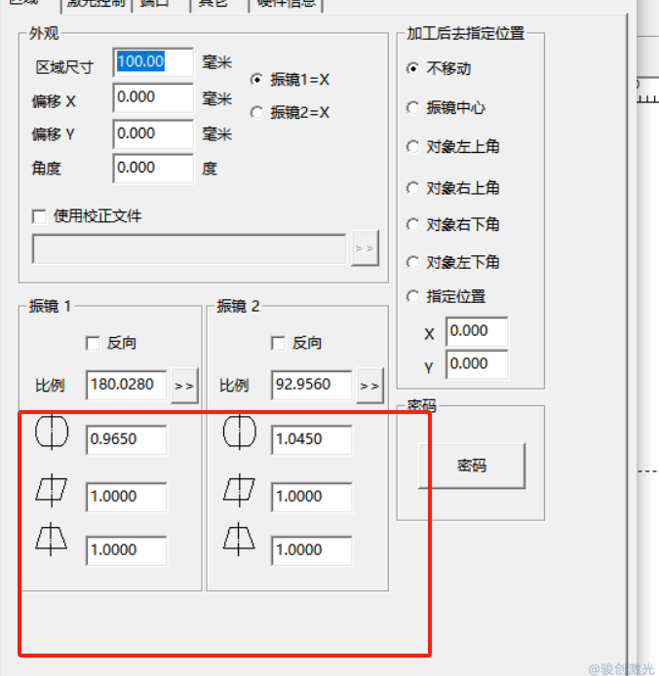659x676 pixels.
Task: Open the >> ratio button in 振镜 1
Action: [x=184, y=386]
